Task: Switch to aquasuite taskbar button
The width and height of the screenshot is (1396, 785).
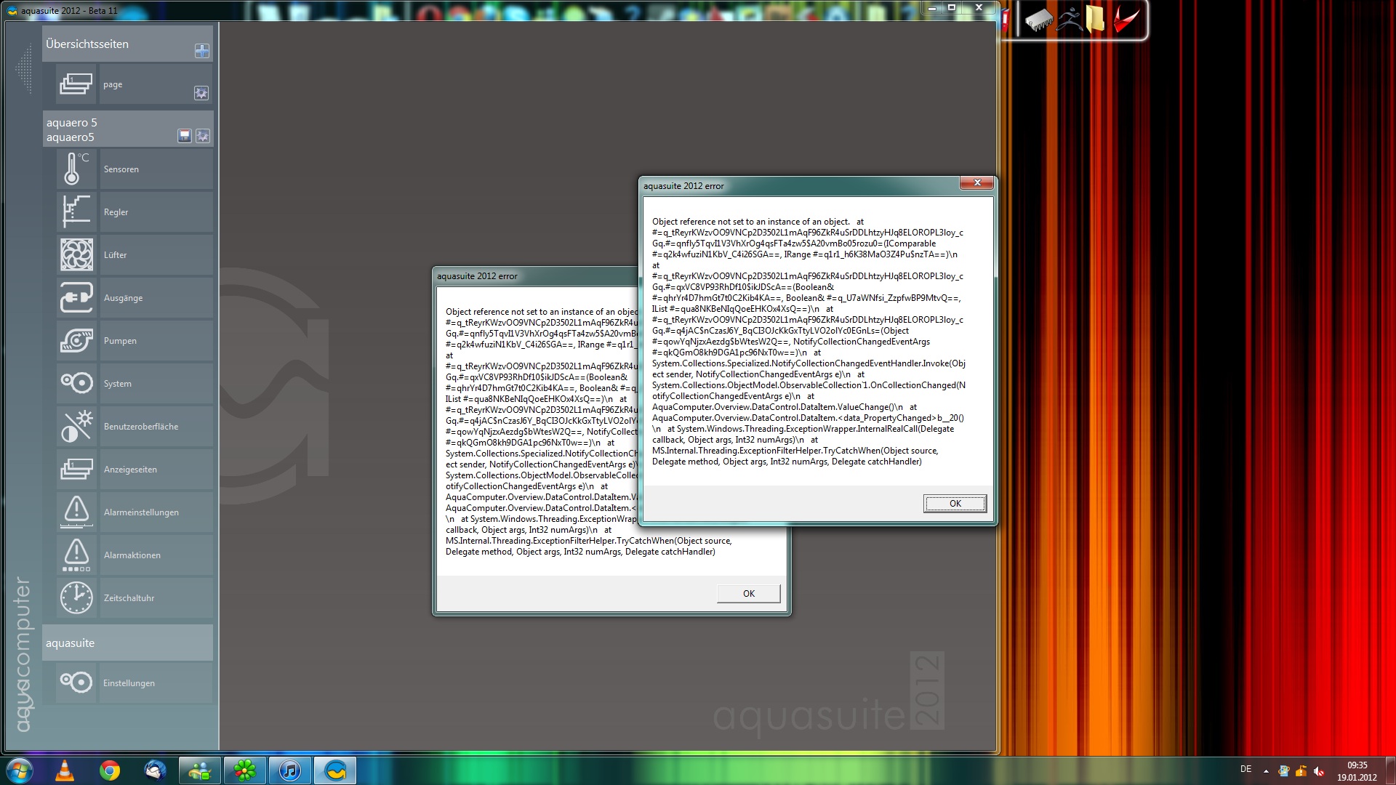Action: pyautogui.click(x=335, y=770)
